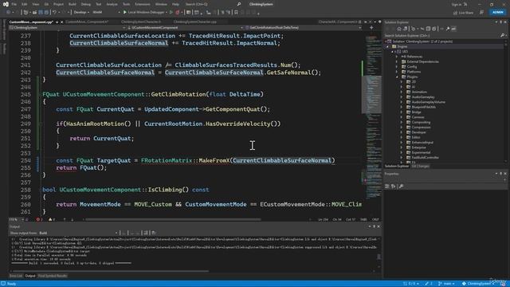Expand the Platforms folder
The width and height of the screenshot is (510, 287).
(397, 72)
